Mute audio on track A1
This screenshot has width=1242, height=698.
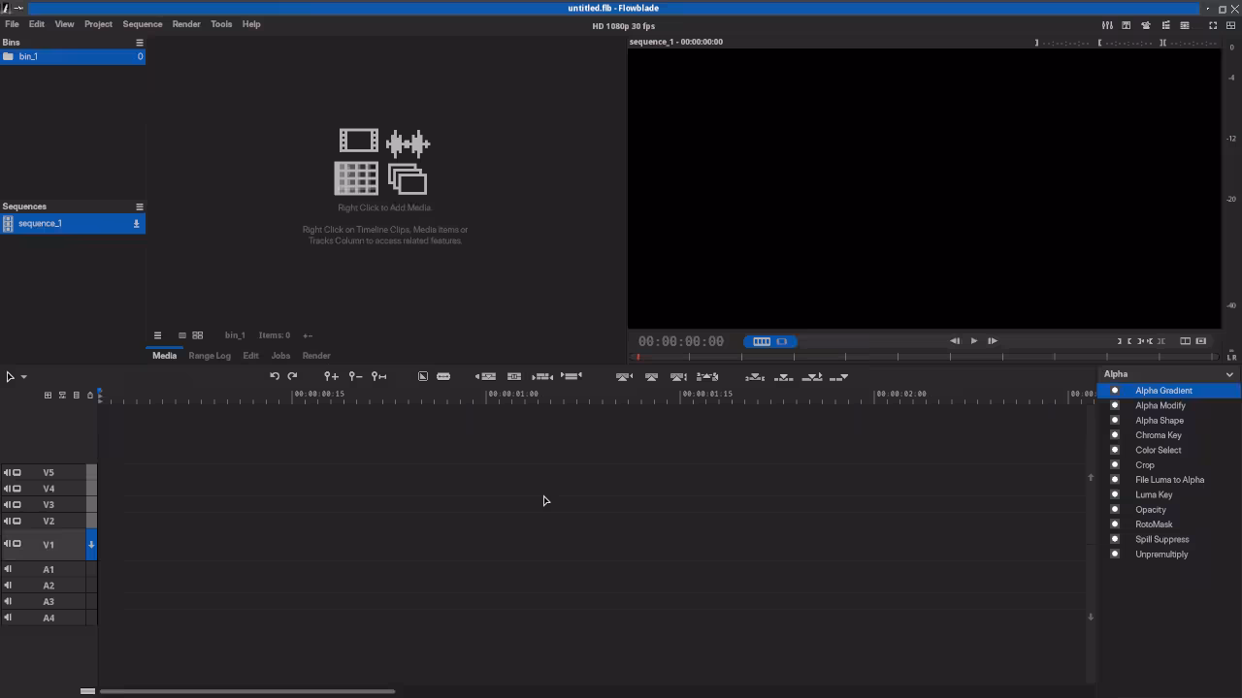8,569
